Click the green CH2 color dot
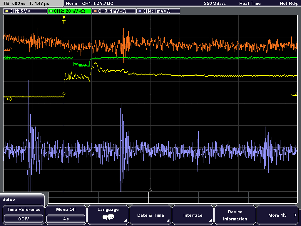 click(51, 11)
